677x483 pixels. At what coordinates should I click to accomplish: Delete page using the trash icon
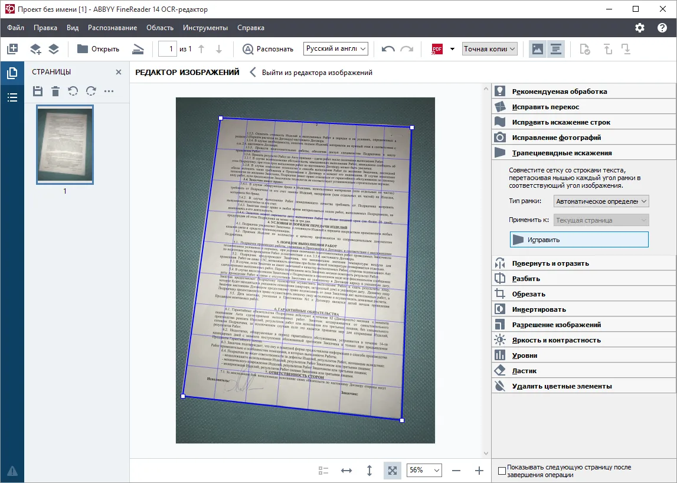(55, 91)
